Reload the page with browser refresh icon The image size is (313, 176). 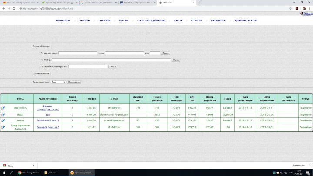tap(14, 9)
